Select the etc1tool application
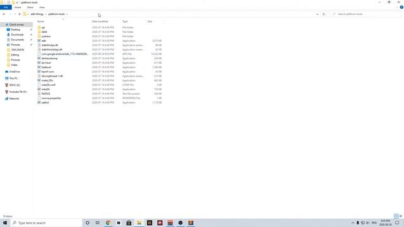Screen dimensions: 404x227 coord(46,63)
